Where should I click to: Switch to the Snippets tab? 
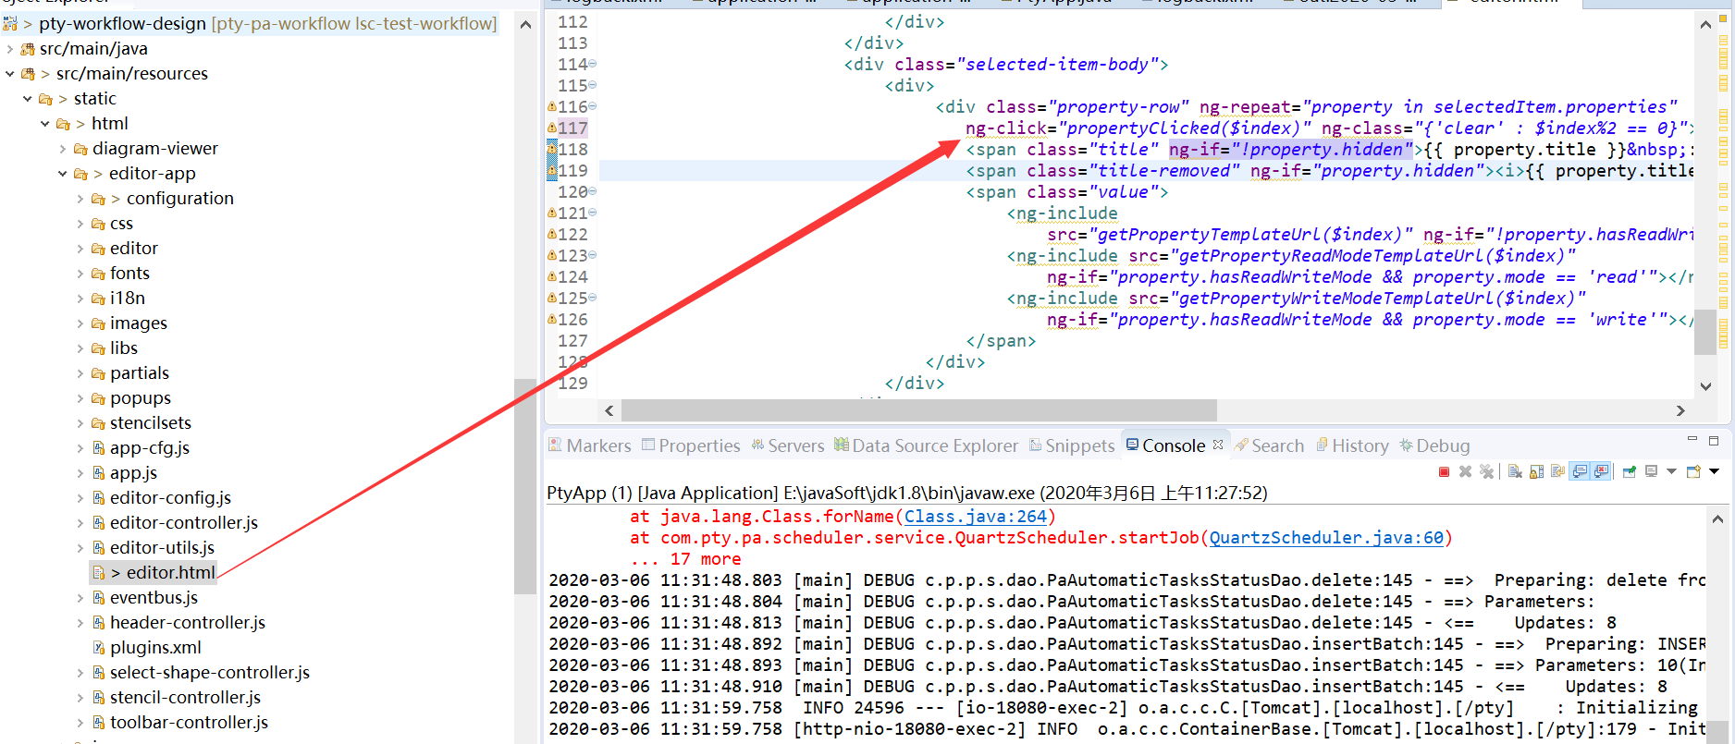(x=1072, y=445)
